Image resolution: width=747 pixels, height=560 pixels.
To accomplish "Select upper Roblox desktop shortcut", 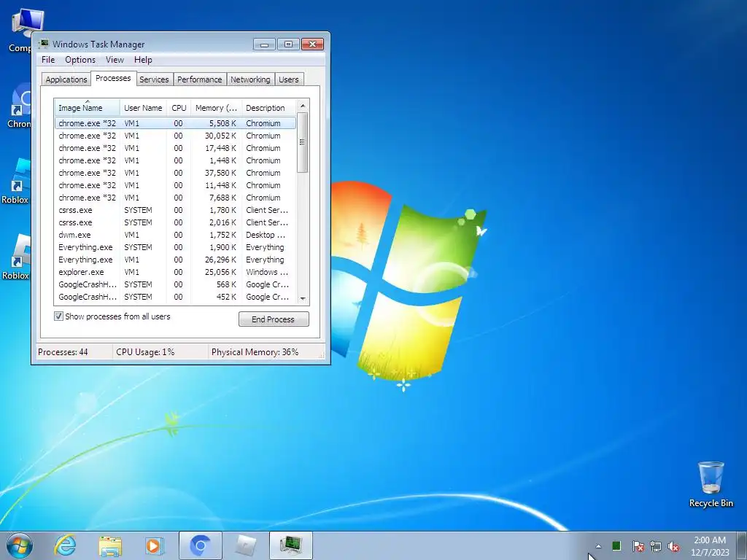I will click(15, 181).
